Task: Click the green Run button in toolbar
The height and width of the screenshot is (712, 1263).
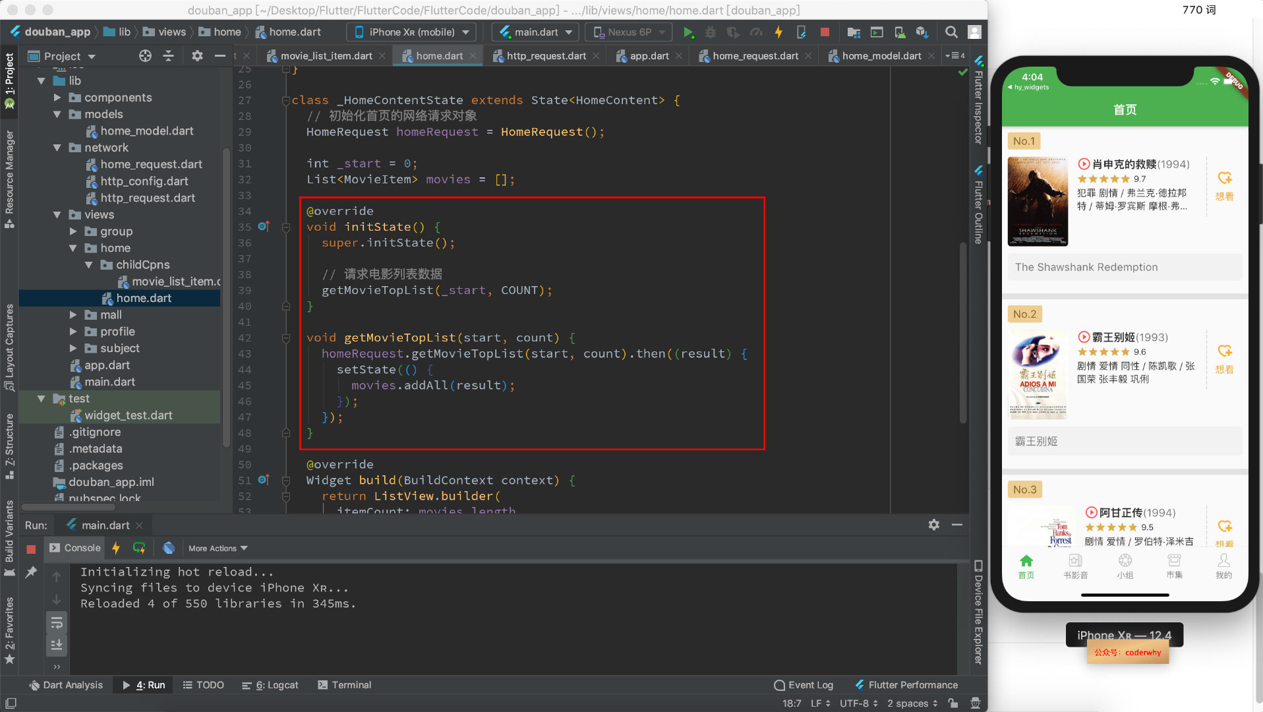Action: pos(688,32)
